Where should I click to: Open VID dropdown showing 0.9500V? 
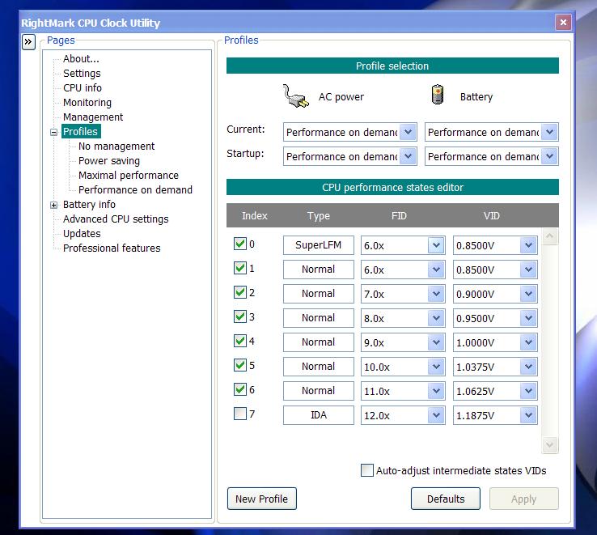pos(528,318)
